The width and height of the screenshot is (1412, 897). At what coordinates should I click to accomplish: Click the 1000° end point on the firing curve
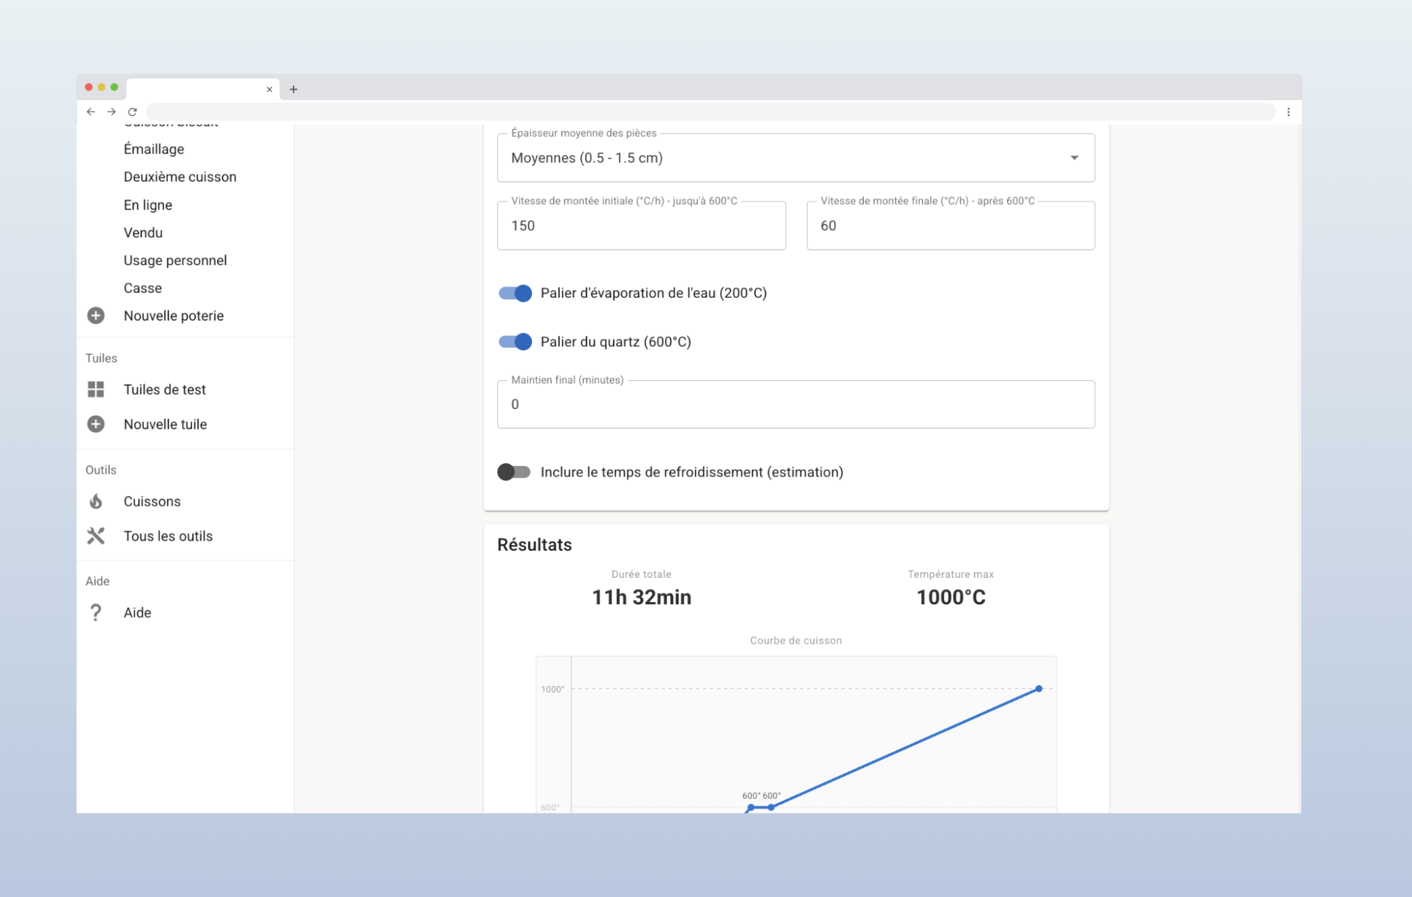1038,688
